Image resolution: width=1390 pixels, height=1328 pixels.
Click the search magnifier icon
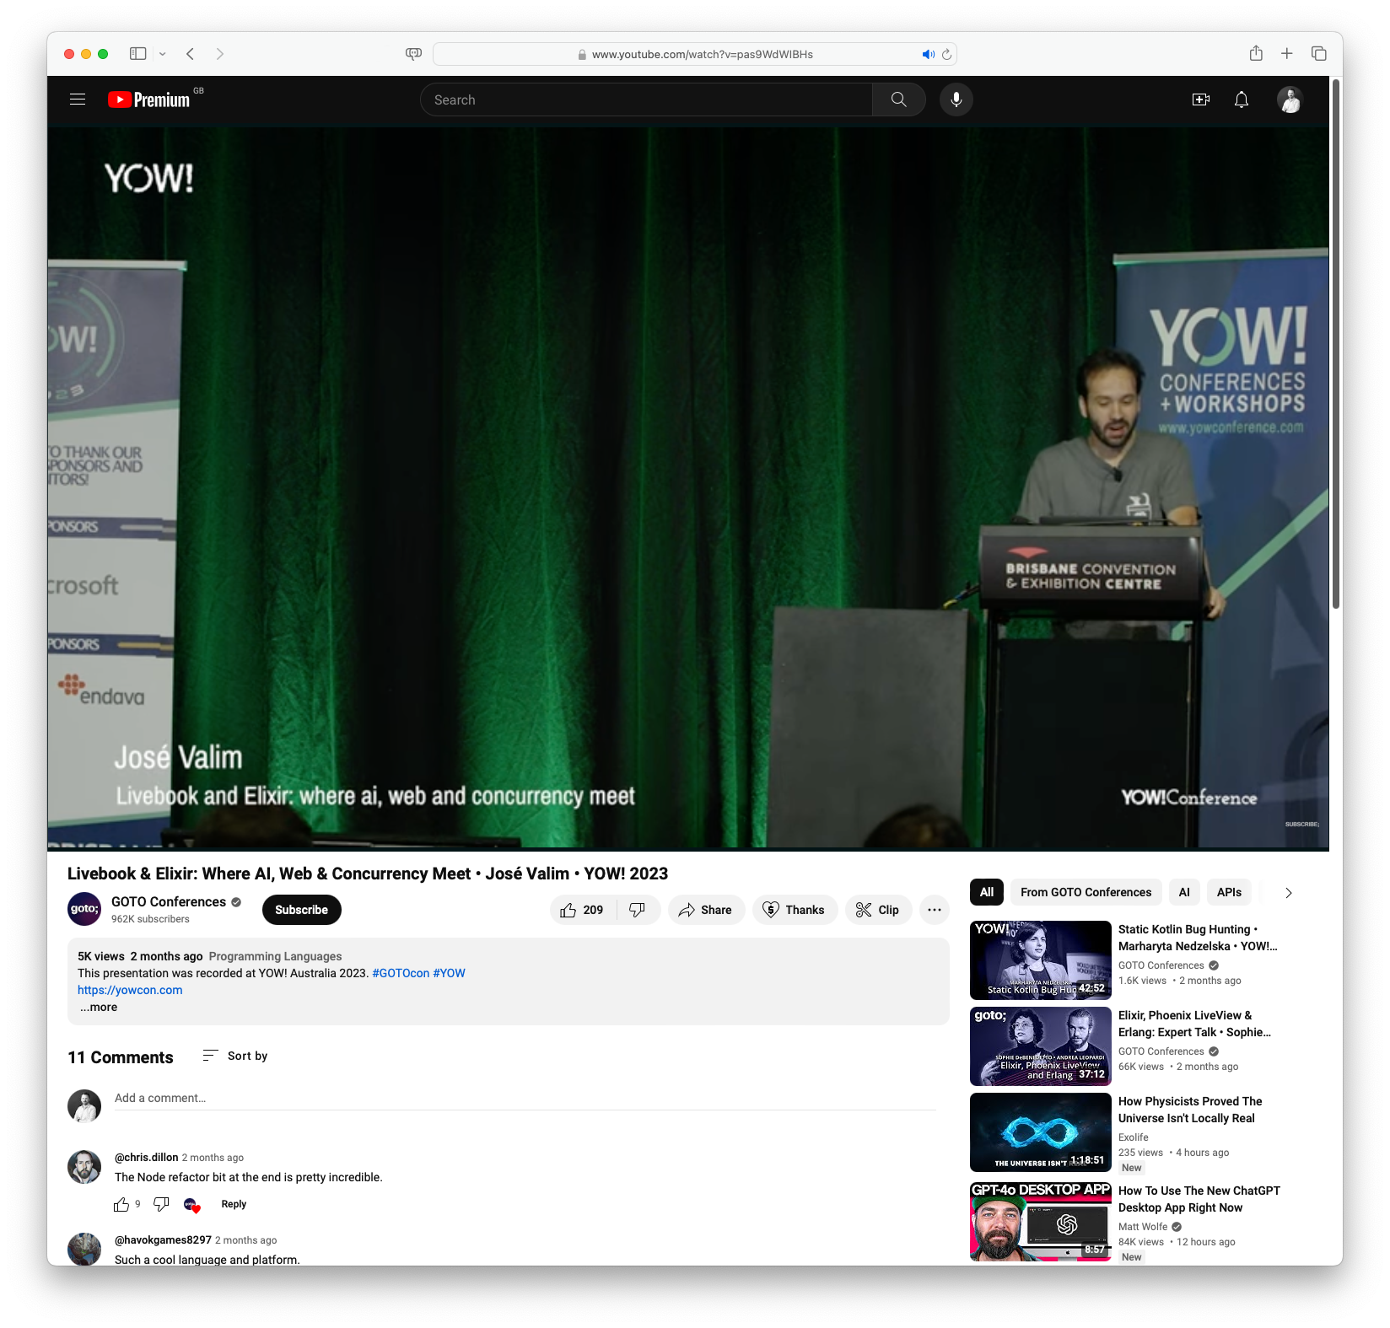coord(897,99)
